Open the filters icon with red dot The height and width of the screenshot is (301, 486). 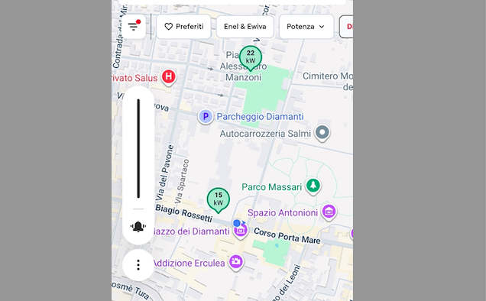click(x=134, y=26)
